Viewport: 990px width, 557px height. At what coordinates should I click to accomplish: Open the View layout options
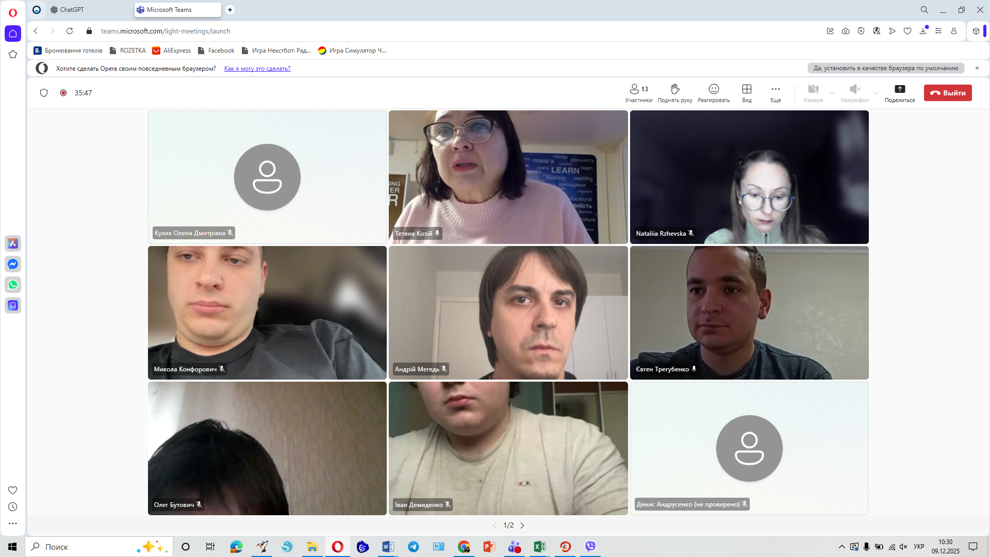(x=747, y=93)
